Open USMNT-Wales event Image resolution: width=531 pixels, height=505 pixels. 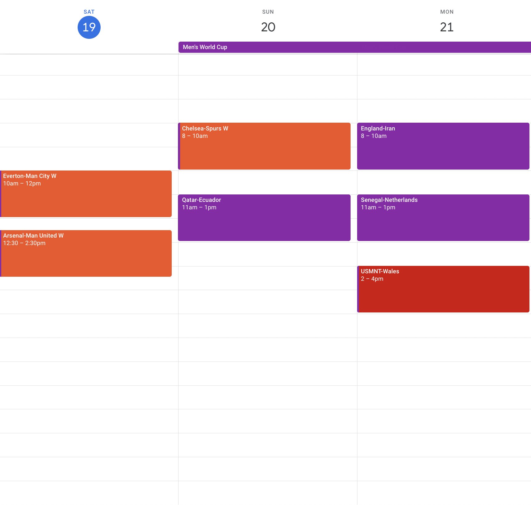pos(443,289)
